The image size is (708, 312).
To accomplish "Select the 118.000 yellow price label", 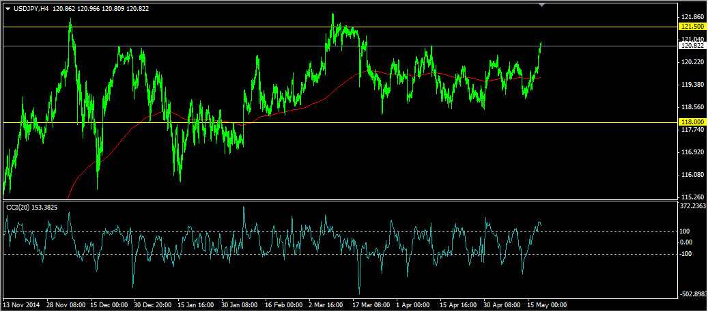I will tap(693, 122).
